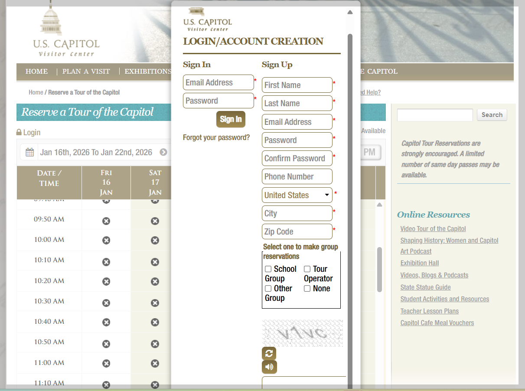525x391 pixels.
Task: Click the date range Jan 16th to Jan 22nd
Action: (96, 152)
